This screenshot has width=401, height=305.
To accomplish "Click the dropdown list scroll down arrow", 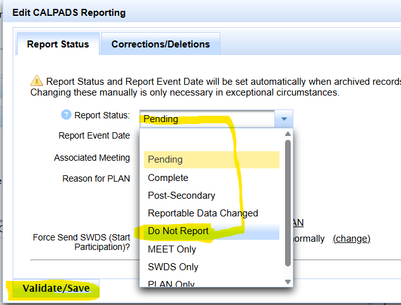I will coord(288,282).
